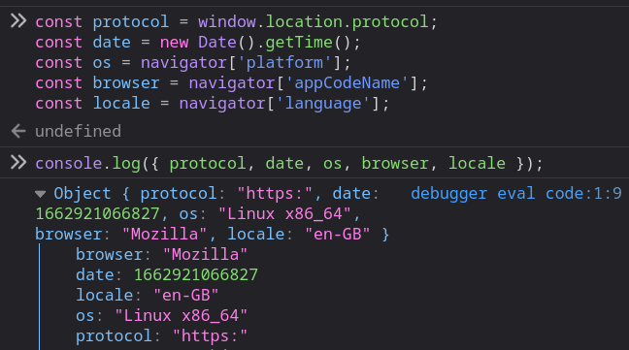The height and width of the screenshot is (350, 629).
Task: Click the return arrow icon beside 'undefined'
Action: [18, 131]
